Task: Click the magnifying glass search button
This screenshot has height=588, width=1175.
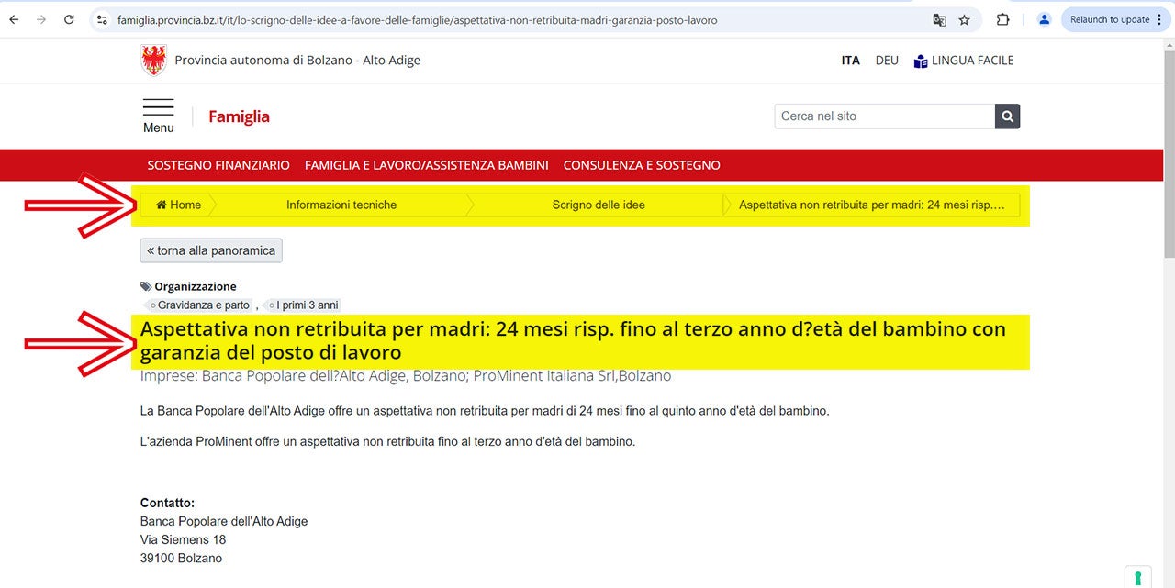Action: (1007, 116)
